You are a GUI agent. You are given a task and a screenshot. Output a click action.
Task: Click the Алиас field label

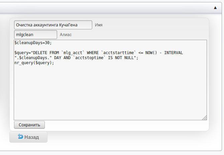[x=66, y=34]
